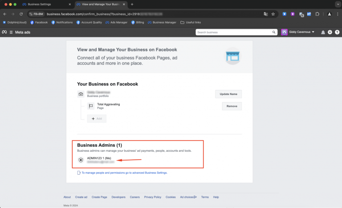Click the browser address bar URL
Image resolution: width=342 pixels, height=208 pixels.
coord(105,14)
